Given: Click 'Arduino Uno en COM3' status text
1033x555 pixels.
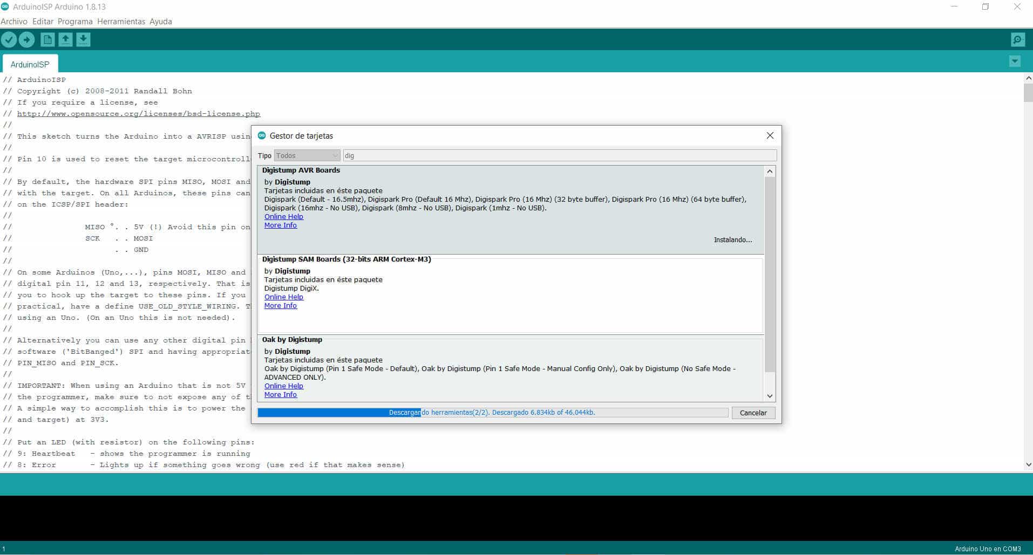Looking at the screenshot, I should [x=988, y=549].
